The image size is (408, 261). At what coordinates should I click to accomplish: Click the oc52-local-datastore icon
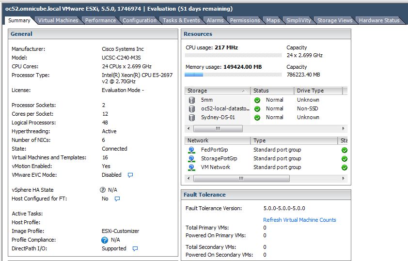click(x=192, y=109)
